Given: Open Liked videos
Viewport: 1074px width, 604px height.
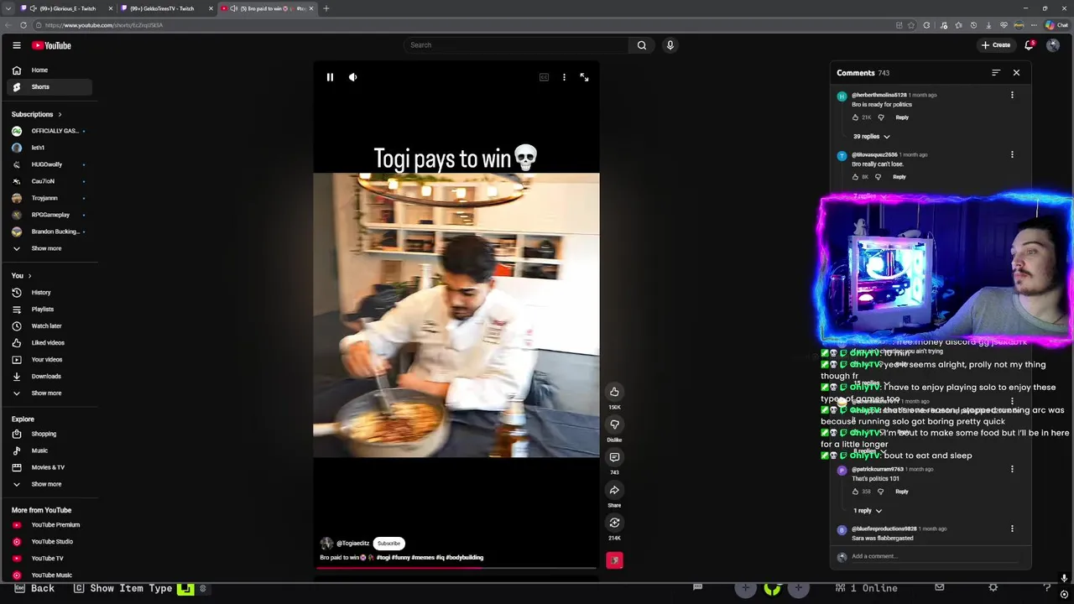Looking at the screenshot, I should point(50,343).
